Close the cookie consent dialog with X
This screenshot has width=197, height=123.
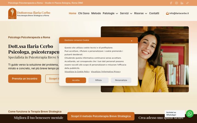tap(132, 41)
